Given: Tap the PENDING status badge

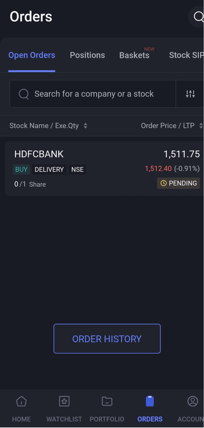Looking at the screenshot, I should point(179,183).
